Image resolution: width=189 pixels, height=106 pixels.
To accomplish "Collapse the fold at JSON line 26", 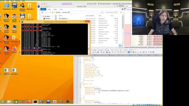I will click(81, 87).
